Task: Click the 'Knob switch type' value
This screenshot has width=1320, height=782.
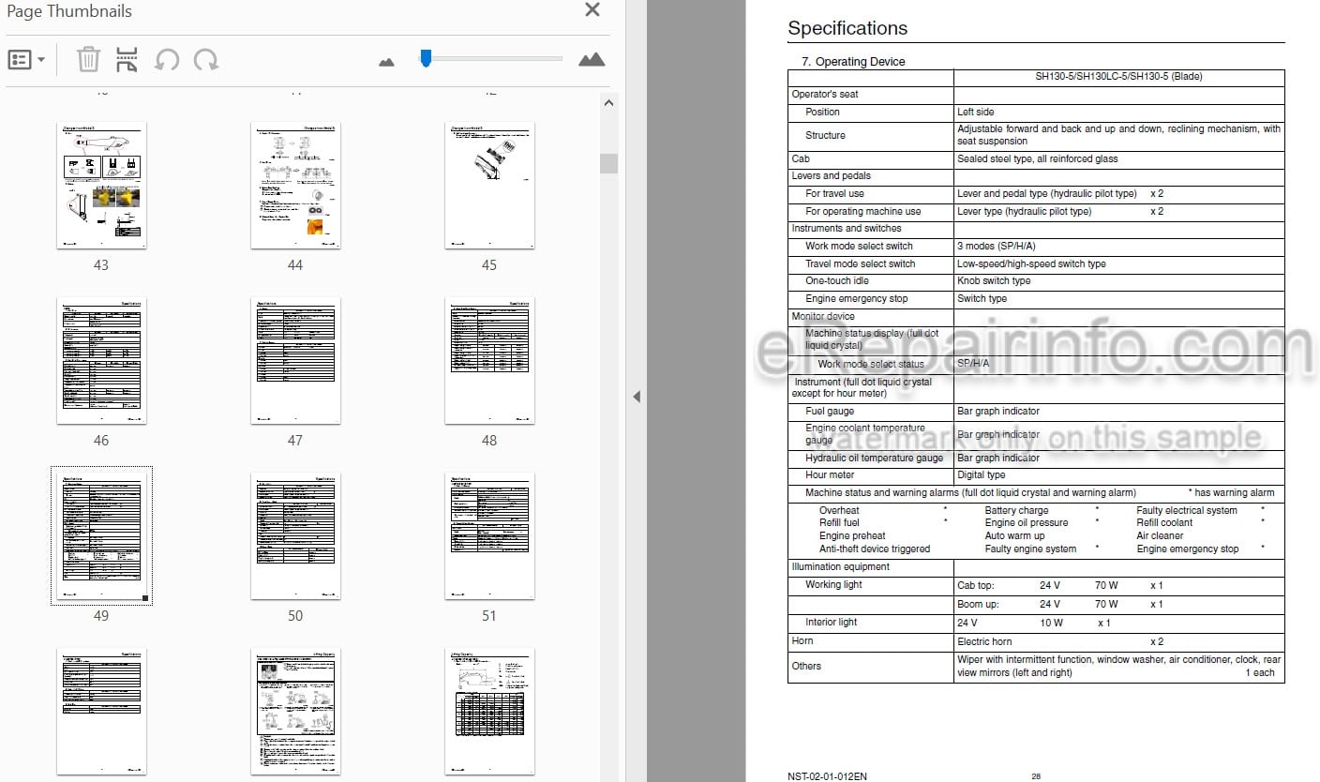Action: point(994,281)
